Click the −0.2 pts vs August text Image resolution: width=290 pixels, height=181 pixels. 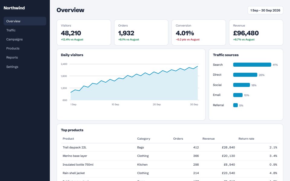click(188, 40)
